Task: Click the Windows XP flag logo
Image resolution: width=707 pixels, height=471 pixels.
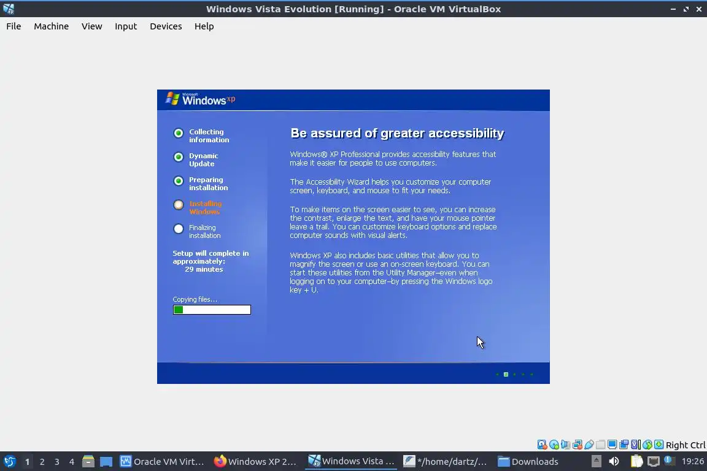Action: [172, 98]
